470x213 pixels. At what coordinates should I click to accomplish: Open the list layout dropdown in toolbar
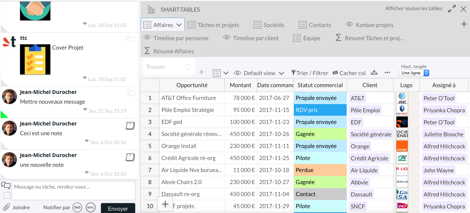coord(221,73)
